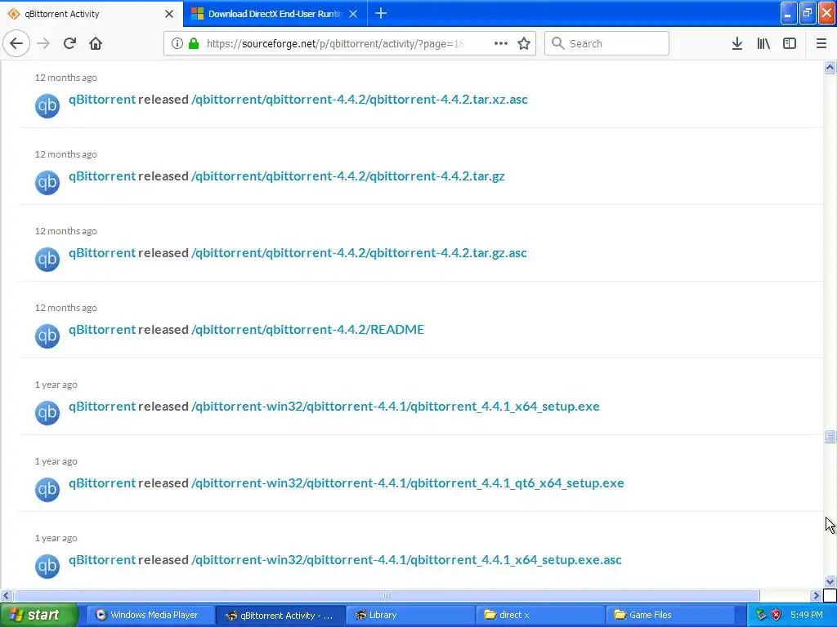Open the Windows Start menu
The image size is (837, 627).
click(38, 615)
